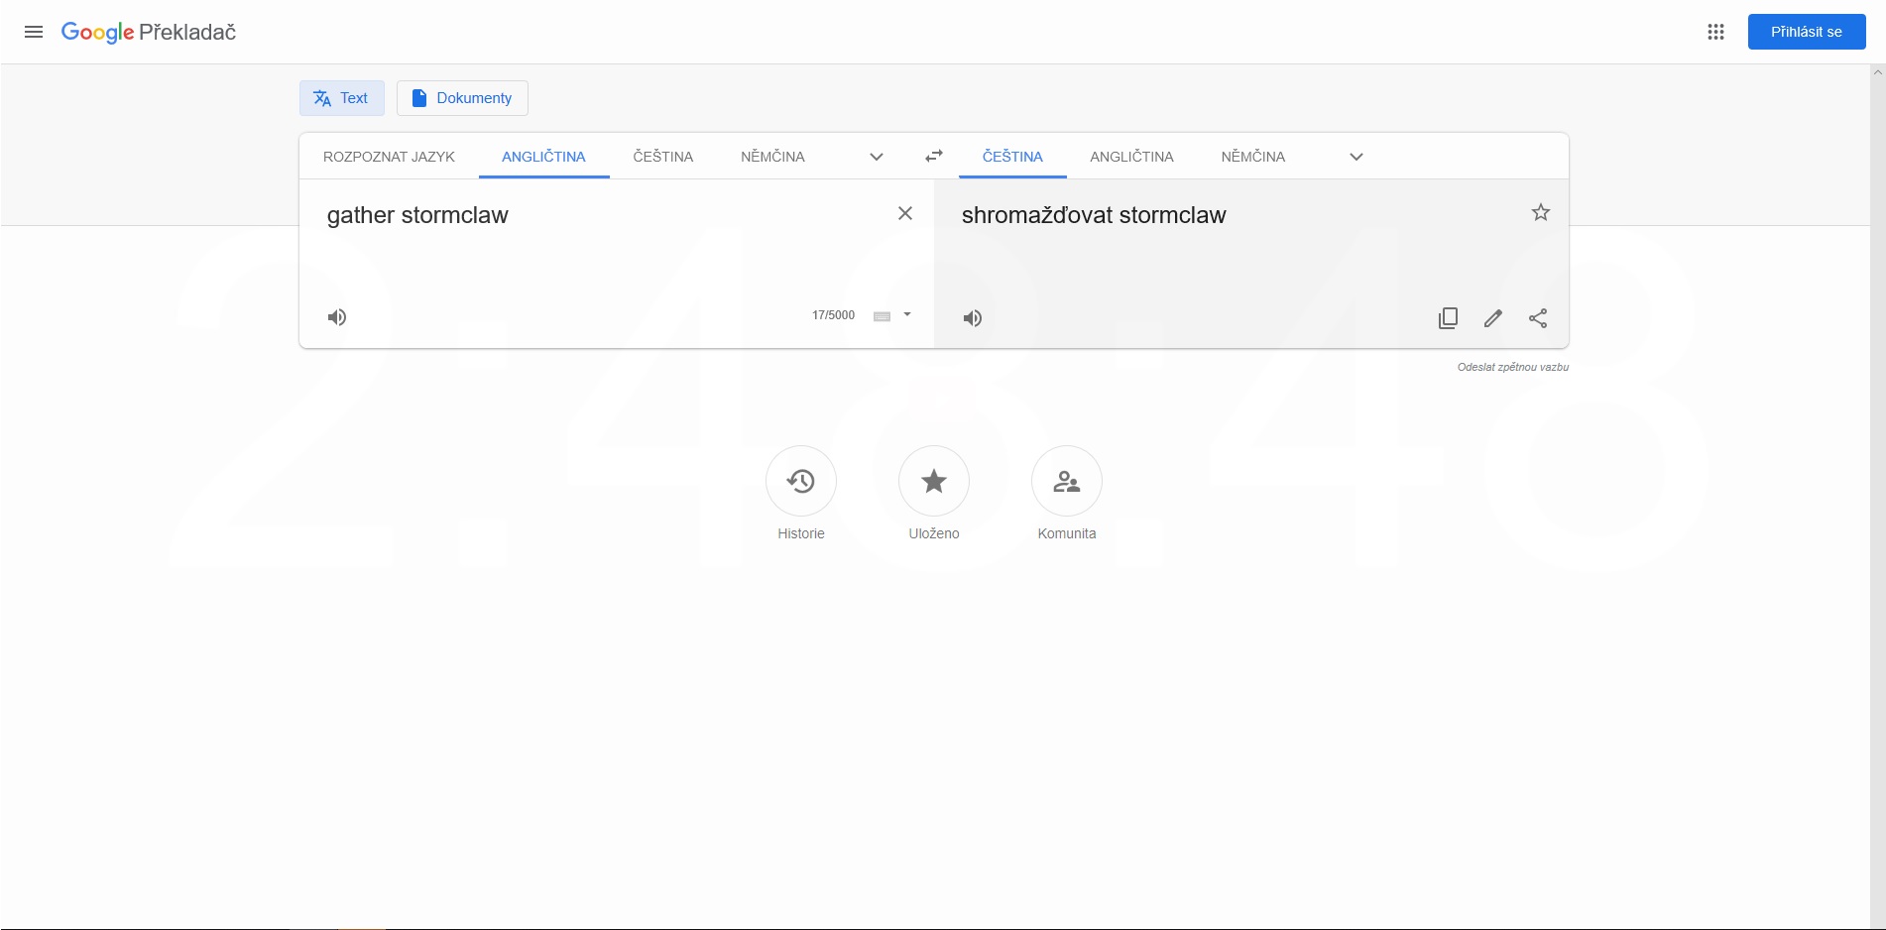Open Historie translation history
Viewport: 1886px width, 930px height.
tap(801, 493)
